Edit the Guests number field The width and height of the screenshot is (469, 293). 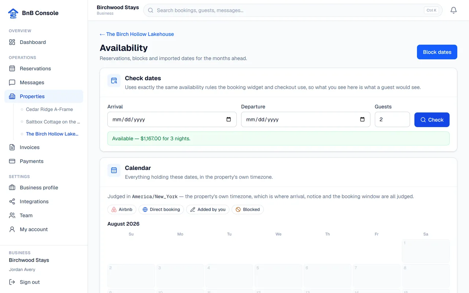click(392, 119)
